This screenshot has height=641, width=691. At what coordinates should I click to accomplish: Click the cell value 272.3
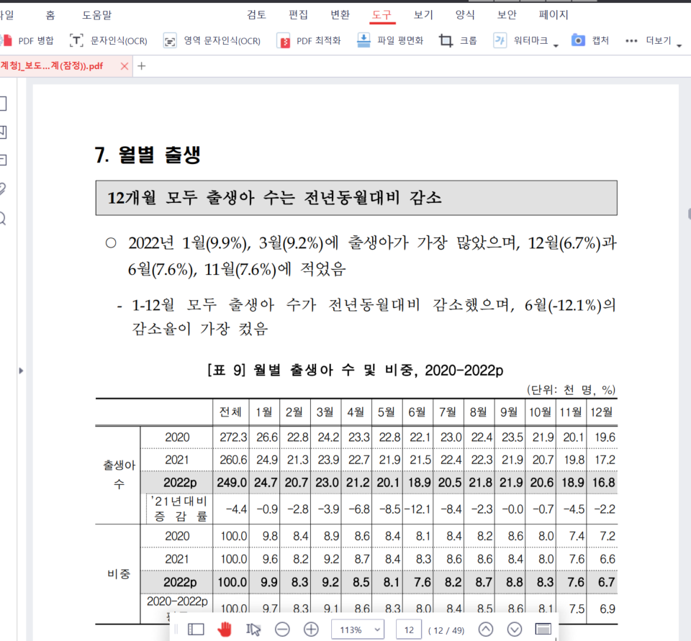(233, 437)
